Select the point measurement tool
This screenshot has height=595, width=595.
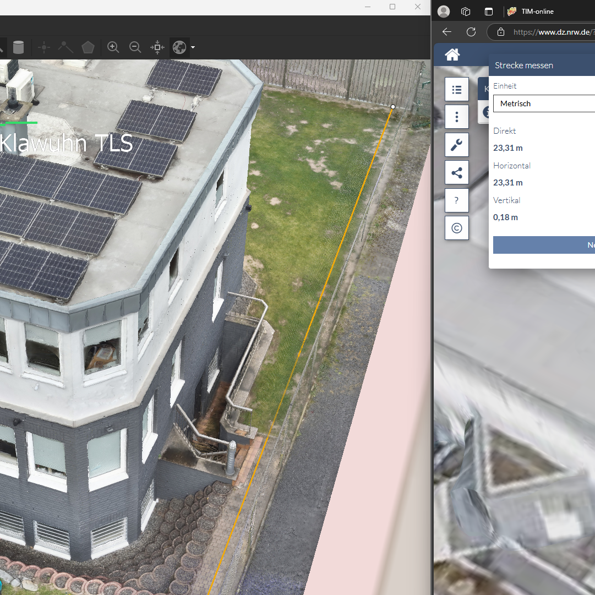[x=43, y=47]
